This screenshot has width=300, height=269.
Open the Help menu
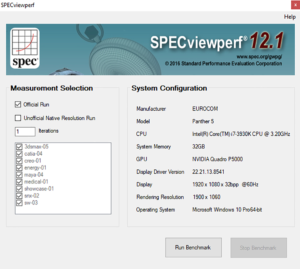(x=290, y=17)
